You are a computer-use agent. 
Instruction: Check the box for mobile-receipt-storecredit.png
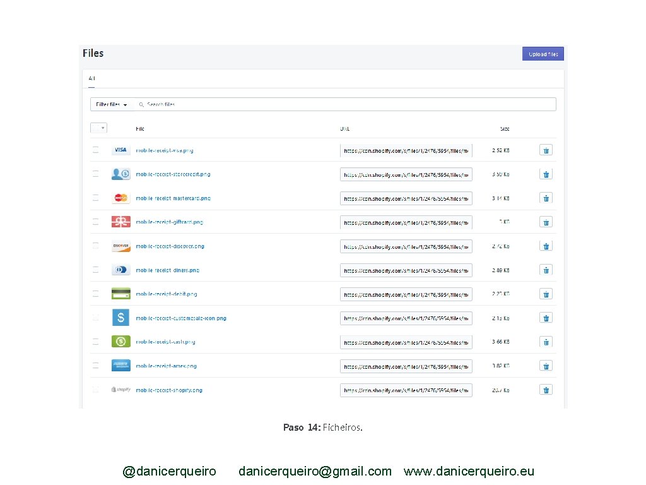click(x=96, y=174)
